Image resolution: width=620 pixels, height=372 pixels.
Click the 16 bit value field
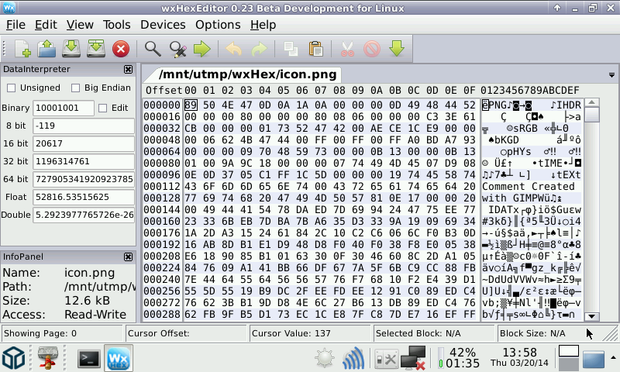click(x=84, y=143)
